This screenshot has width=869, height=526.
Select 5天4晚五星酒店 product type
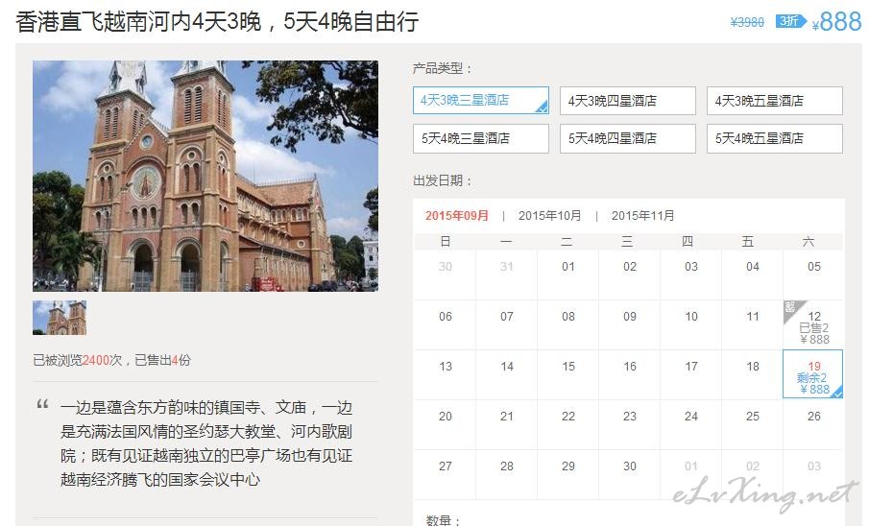[774, 138]
